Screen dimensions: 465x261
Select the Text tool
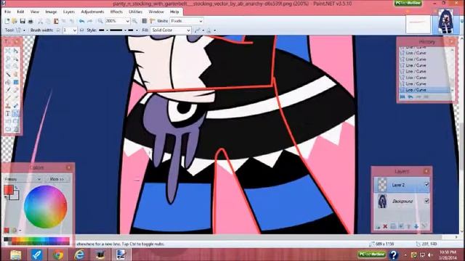point(8,113)
